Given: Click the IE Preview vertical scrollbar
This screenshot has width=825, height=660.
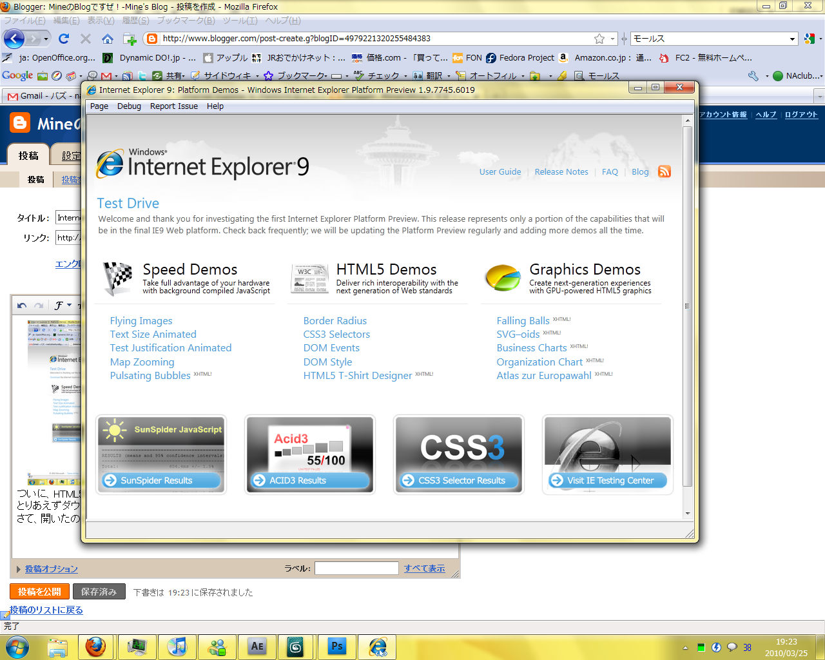Looking at the screenshot, I should pyautogui.click(x=688, y=306).
